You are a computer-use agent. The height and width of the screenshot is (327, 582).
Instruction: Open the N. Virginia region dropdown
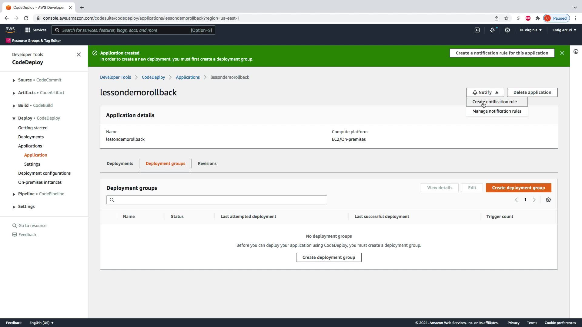[x=530, y=30]
